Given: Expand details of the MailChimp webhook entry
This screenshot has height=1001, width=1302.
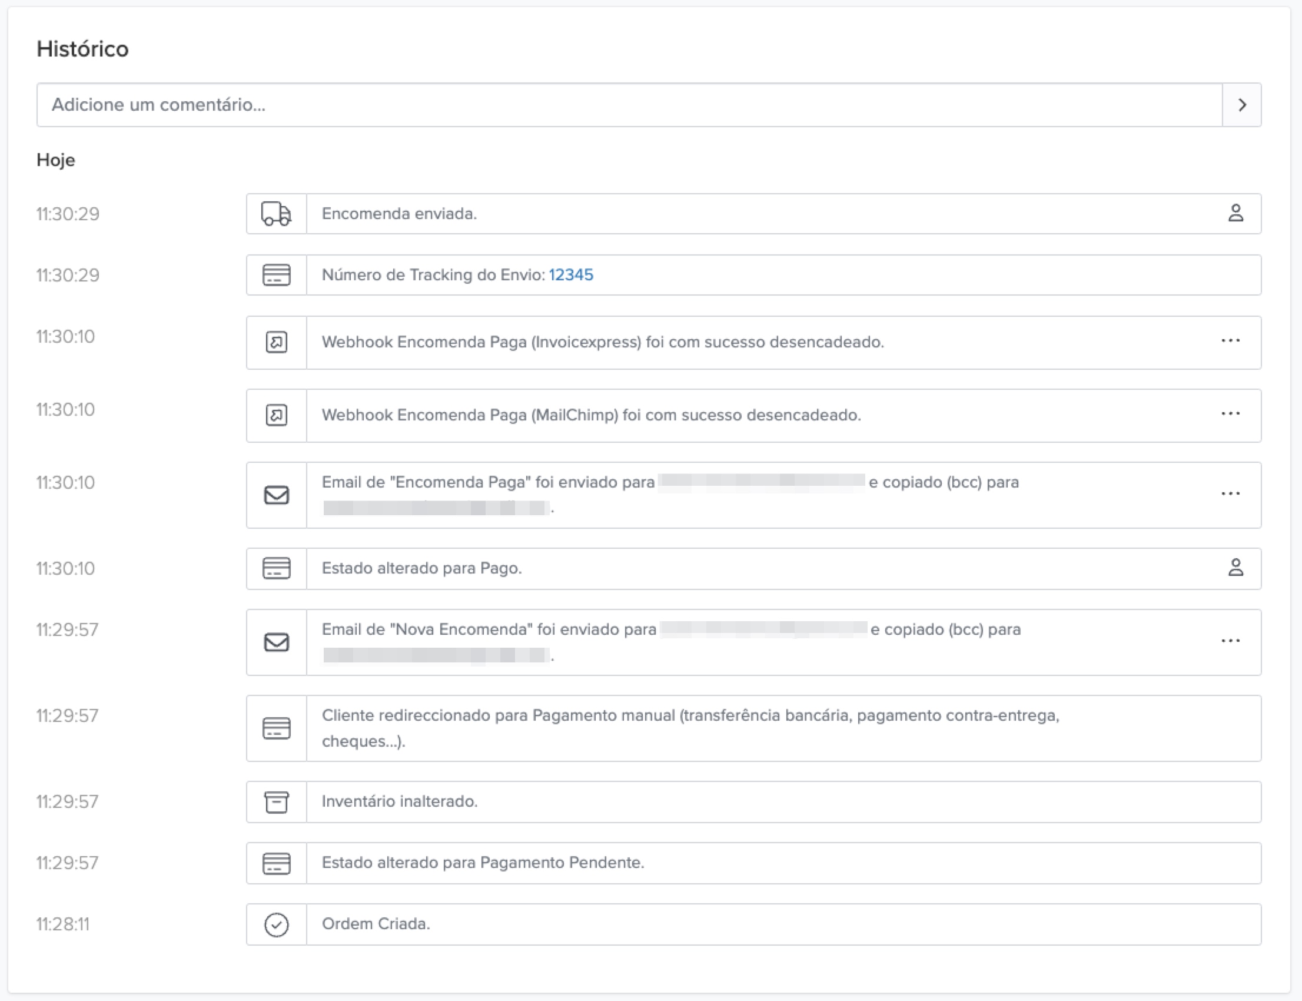Looking at the screenshot, I should (x=1231, y=414).
